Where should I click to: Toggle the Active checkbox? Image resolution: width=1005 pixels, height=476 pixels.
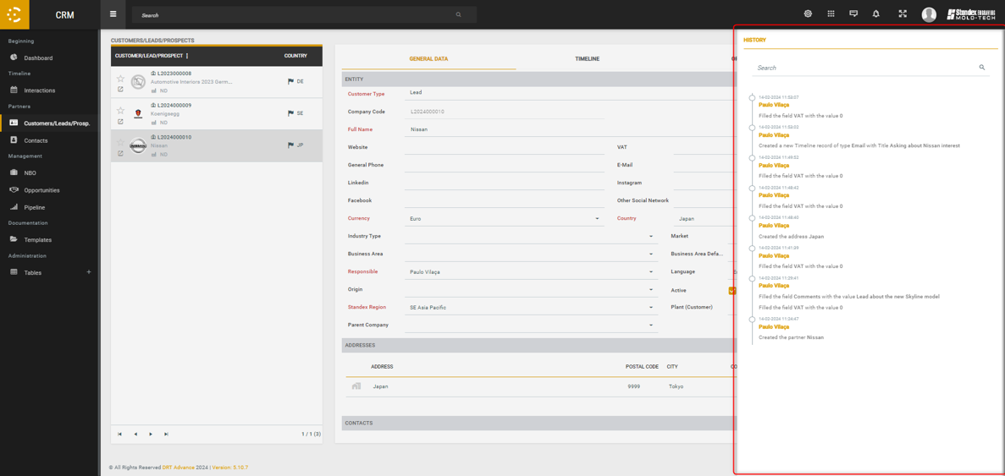point(732,290)
